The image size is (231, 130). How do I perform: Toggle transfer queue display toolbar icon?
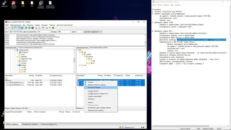pos(22,28)
